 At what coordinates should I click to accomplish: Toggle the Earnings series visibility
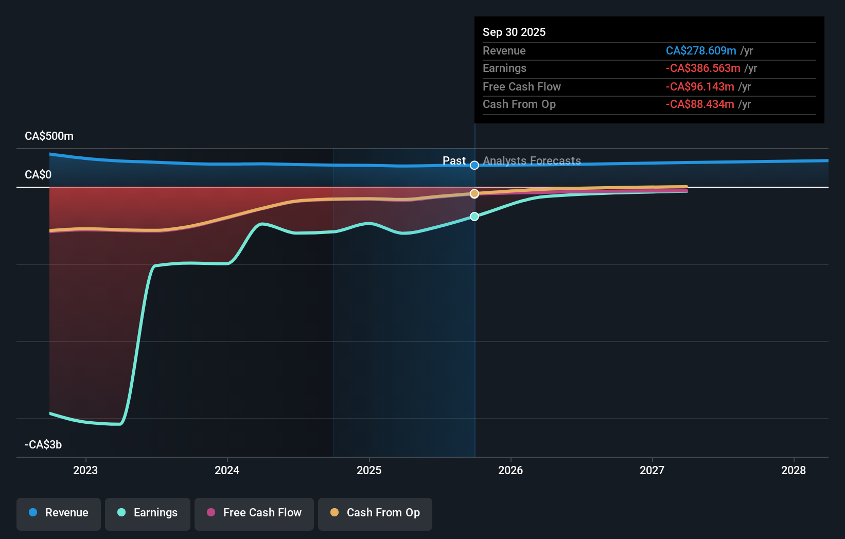[147, 513]
